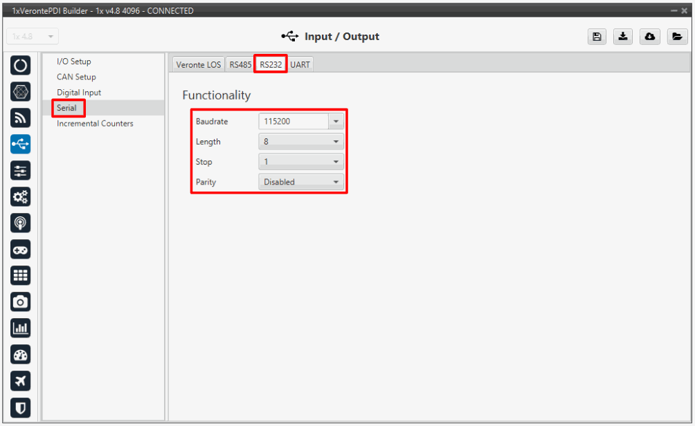Image resolution: width=695 pixels, height=426 pixels.
Task: Open the bar chart icon section
Action: [x=21, y=328]
